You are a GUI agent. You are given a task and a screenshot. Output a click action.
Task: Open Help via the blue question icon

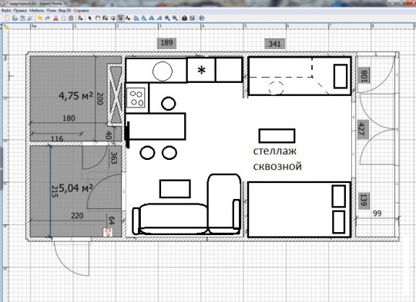pos(202,18)
